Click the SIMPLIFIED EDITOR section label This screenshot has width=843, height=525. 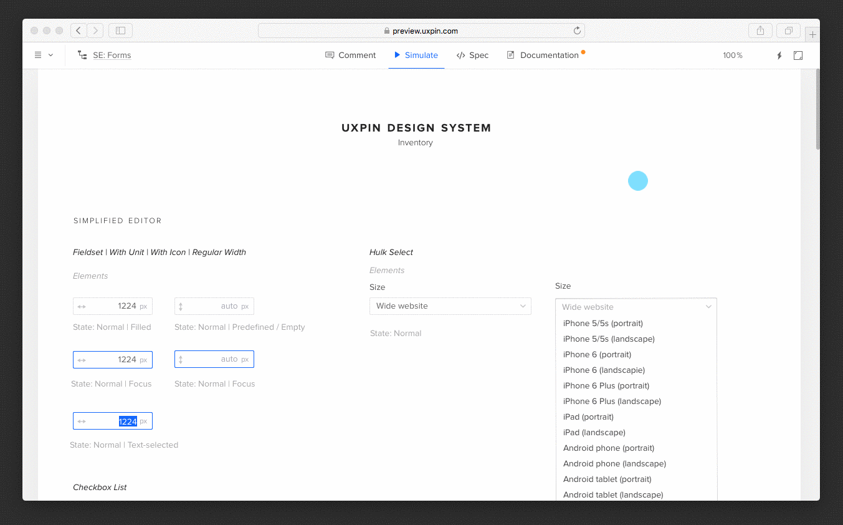coord(118,221)
